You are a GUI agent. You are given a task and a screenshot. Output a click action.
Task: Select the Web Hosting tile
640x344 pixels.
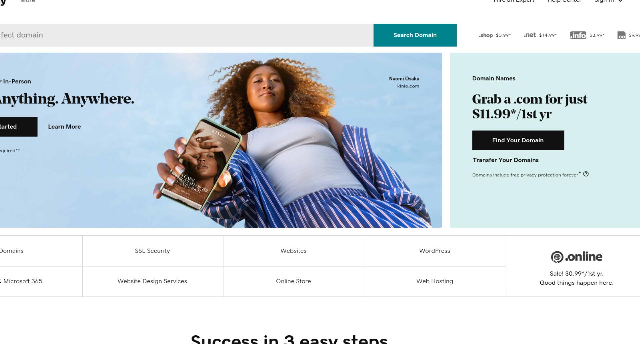[x=435, y=281]
